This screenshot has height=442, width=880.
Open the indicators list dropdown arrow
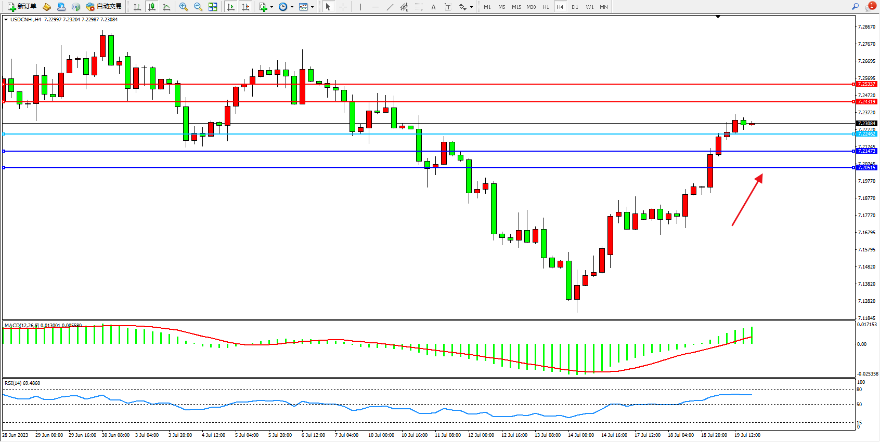pos(271,7)
